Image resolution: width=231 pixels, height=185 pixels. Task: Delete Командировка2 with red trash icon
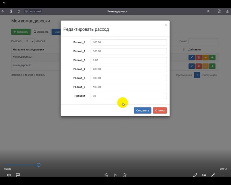coord(198,58)
